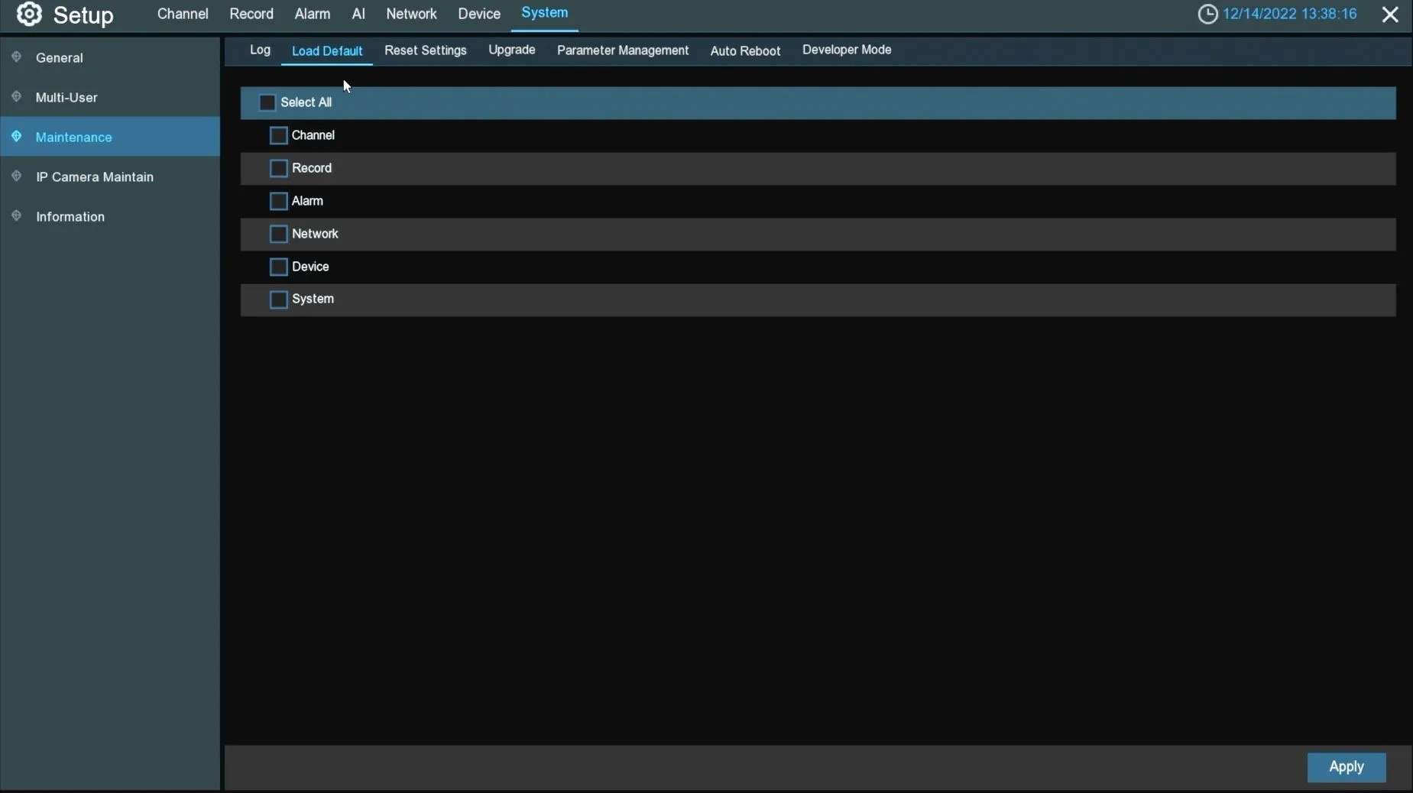This screenshot has height=793, width=1413.
Task: Go to Parameter Management tab
Action: (623, 50)
